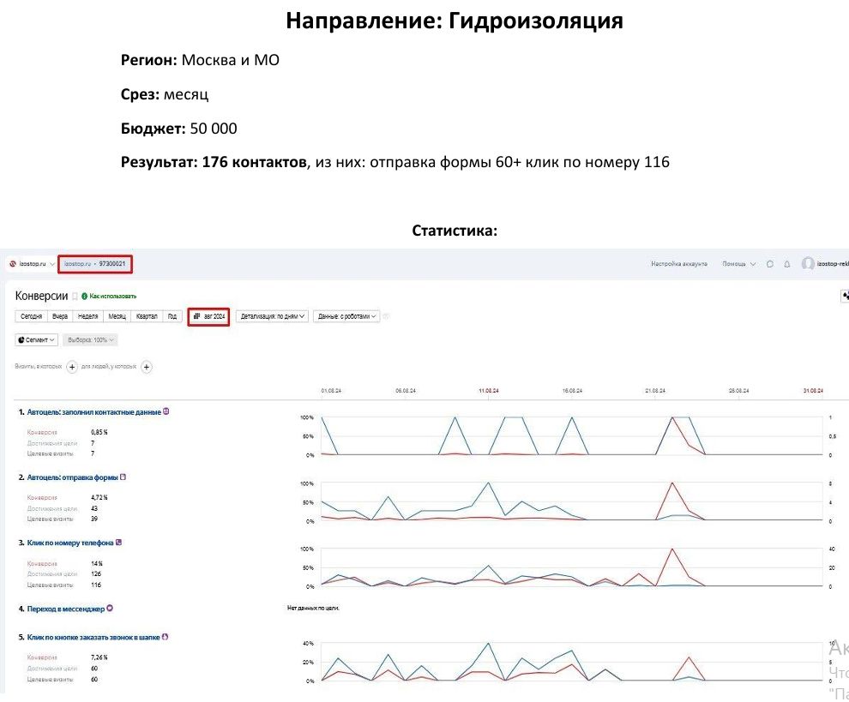Click icon beside 'Клик по кнопке заказать звонок в шапке'
Screen dimensions: 849x702
[x=166, y=637]
